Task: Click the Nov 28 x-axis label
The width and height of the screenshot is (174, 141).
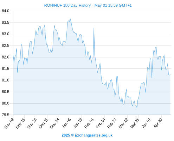Action: [32, 123]
